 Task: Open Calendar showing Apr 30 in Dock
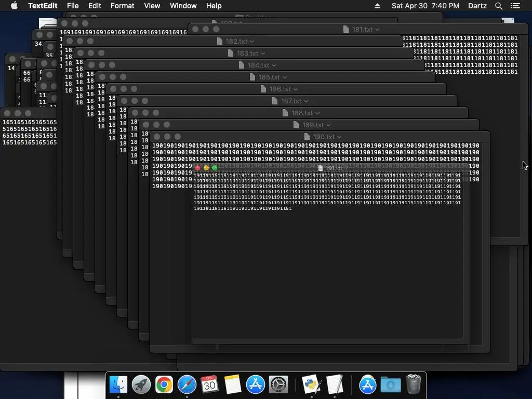point(209,384)
